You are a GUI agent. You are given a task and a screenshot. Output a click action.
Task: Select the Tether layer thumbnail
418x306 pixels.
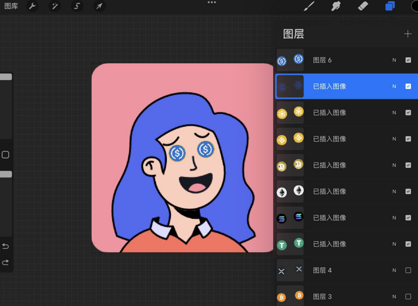click(290, 244)
